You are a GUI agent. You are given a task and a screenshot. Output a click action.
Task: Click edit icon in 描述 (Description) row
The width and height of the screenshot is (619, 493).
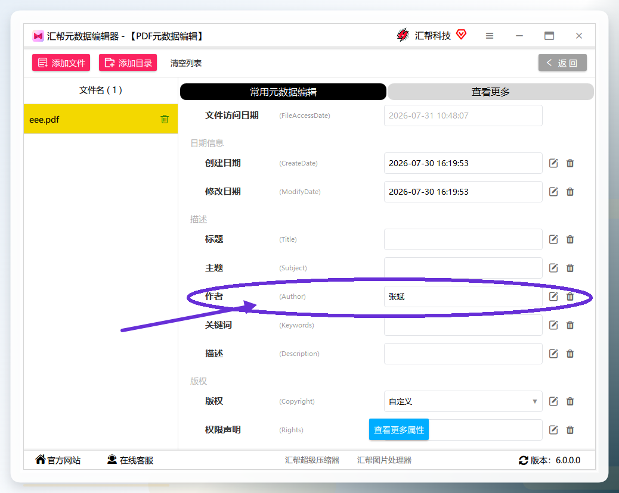point(553,354)
